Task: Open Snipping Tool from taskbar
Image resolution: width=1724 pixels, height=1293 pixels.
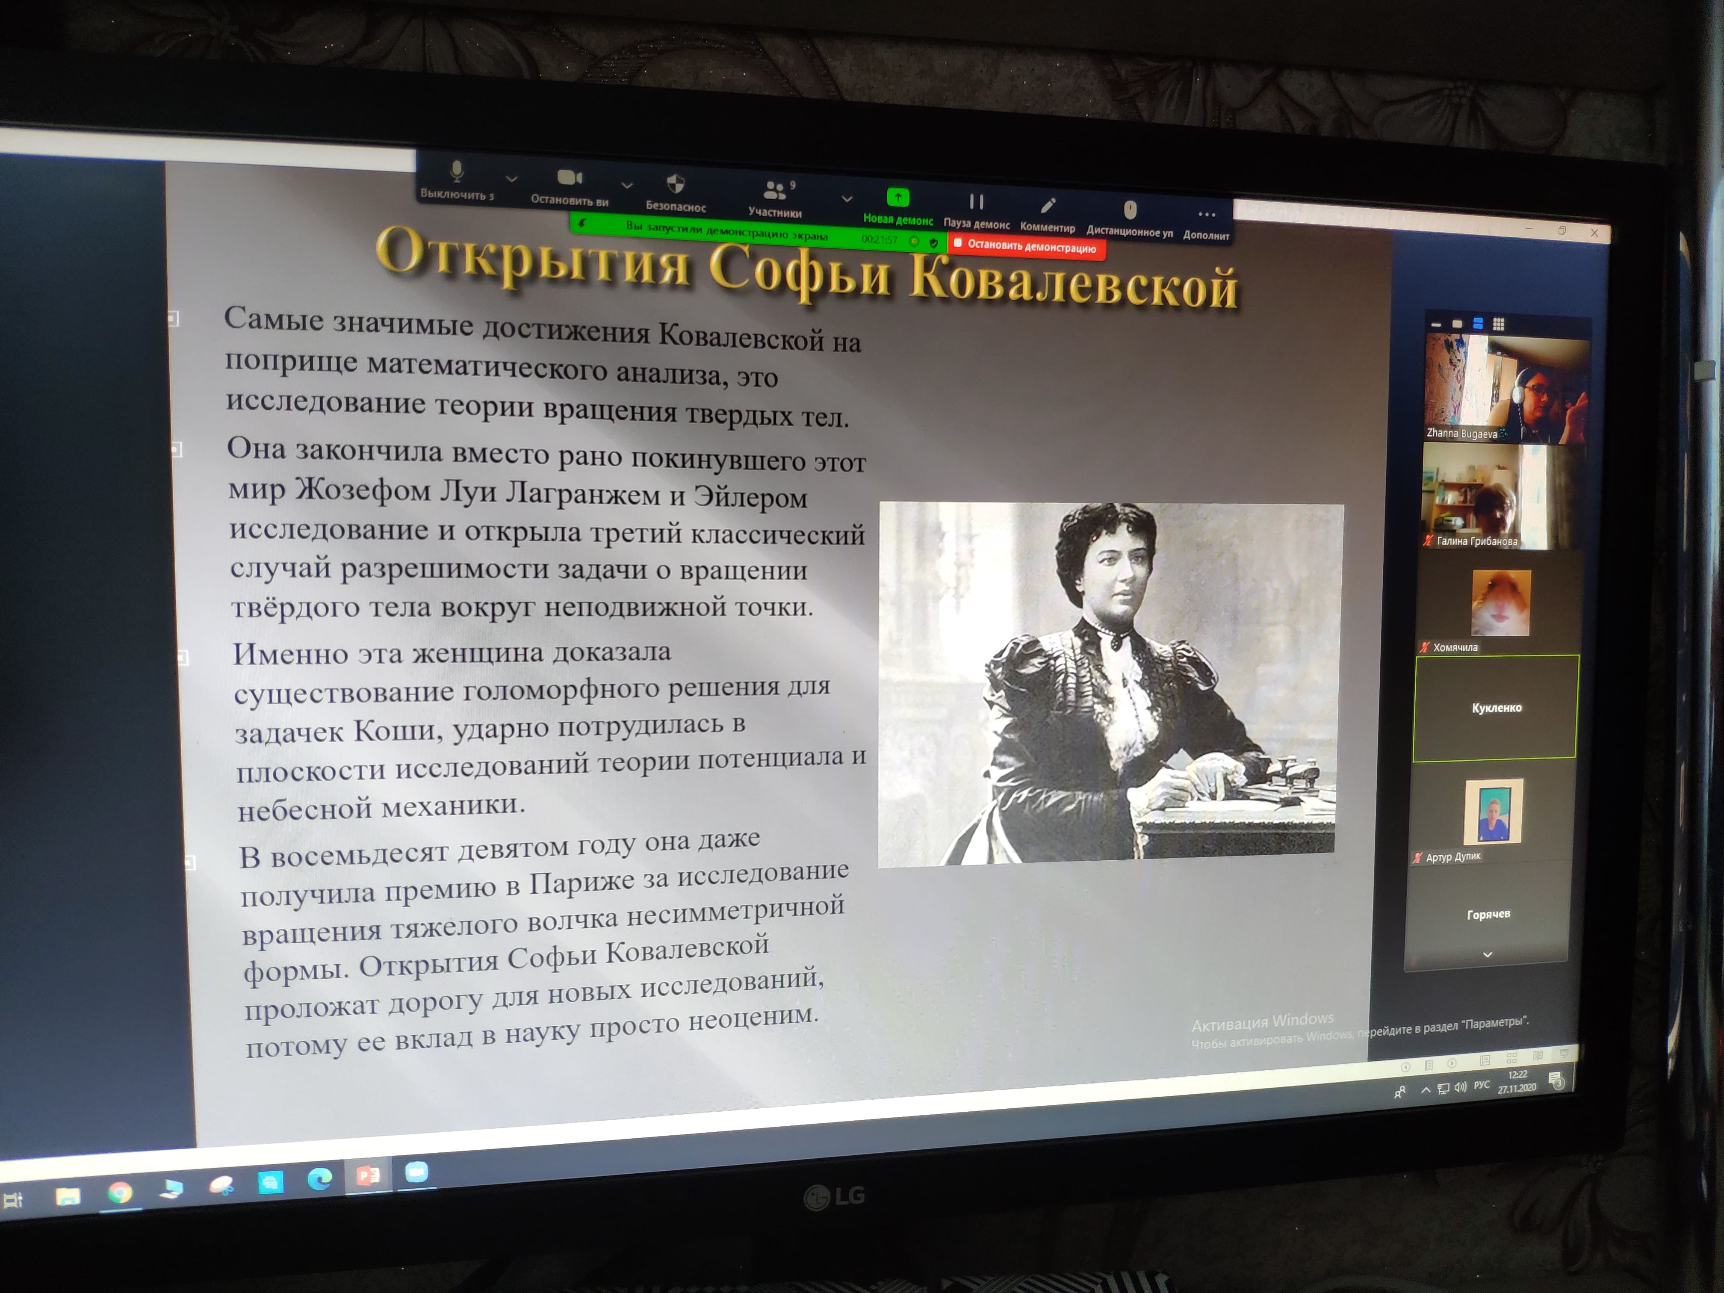Action: pos(221,1185)
